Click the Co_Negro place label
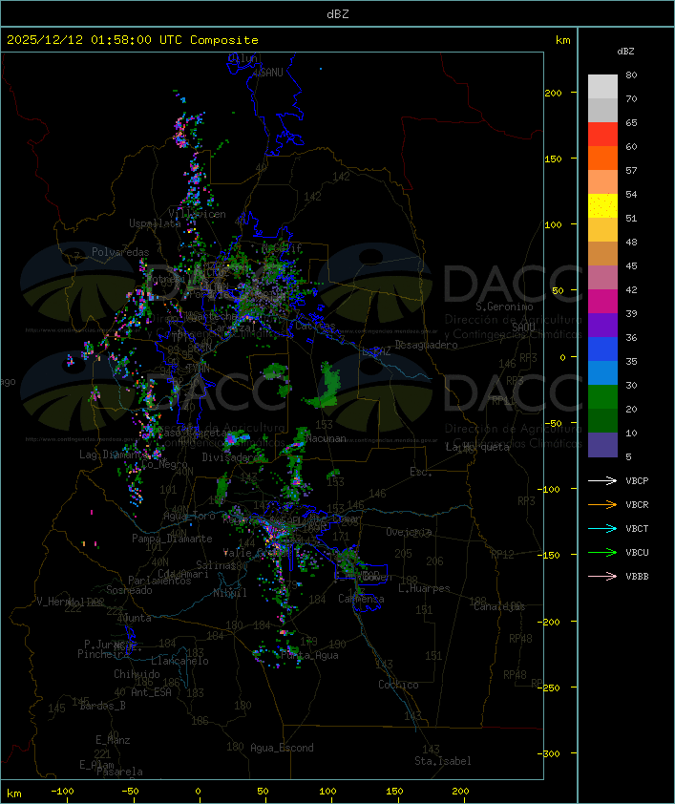 tap(164, 464)
